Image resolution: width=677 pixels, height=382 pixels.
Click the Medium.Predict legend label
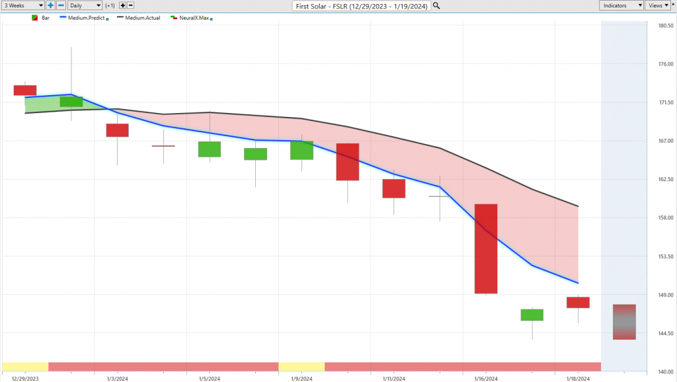point(87,18)
